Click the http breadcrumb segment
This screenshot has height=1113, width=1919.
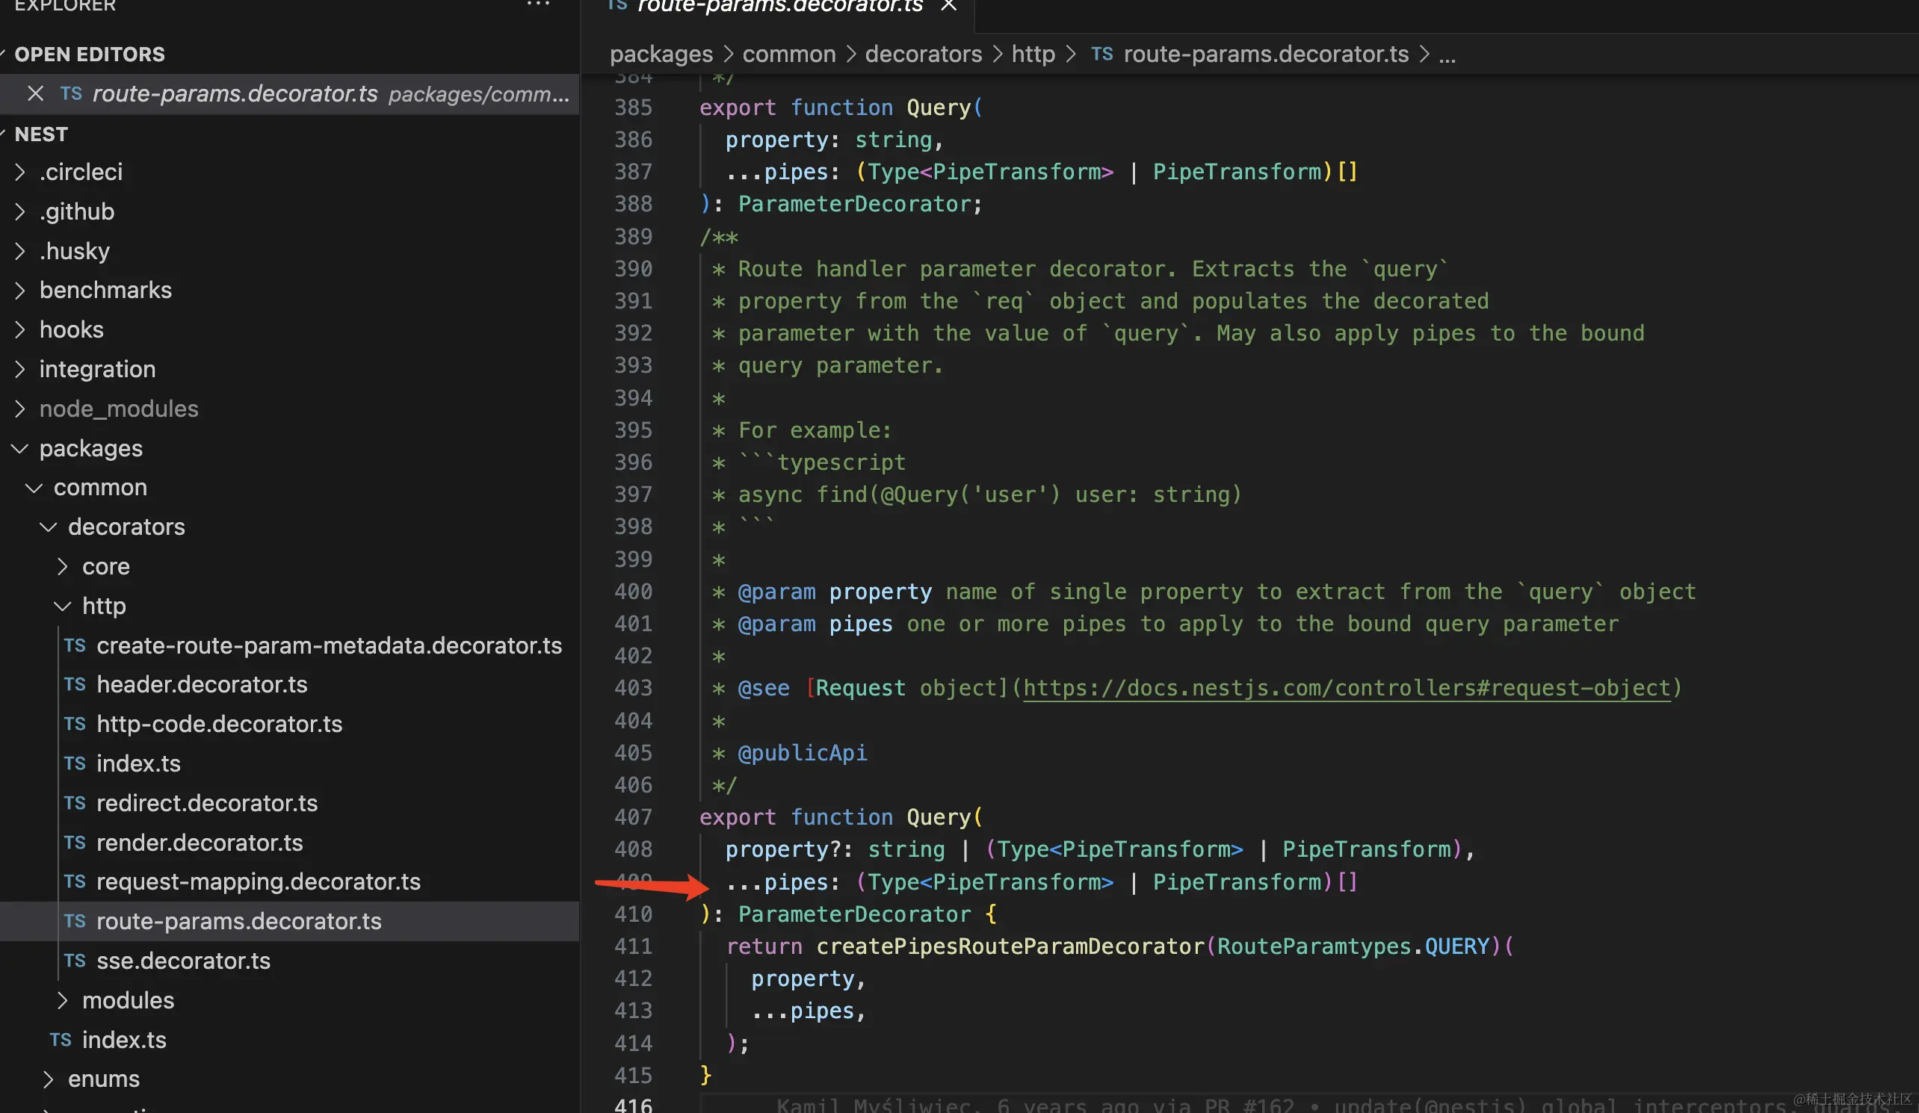(x=1033, y=54)
